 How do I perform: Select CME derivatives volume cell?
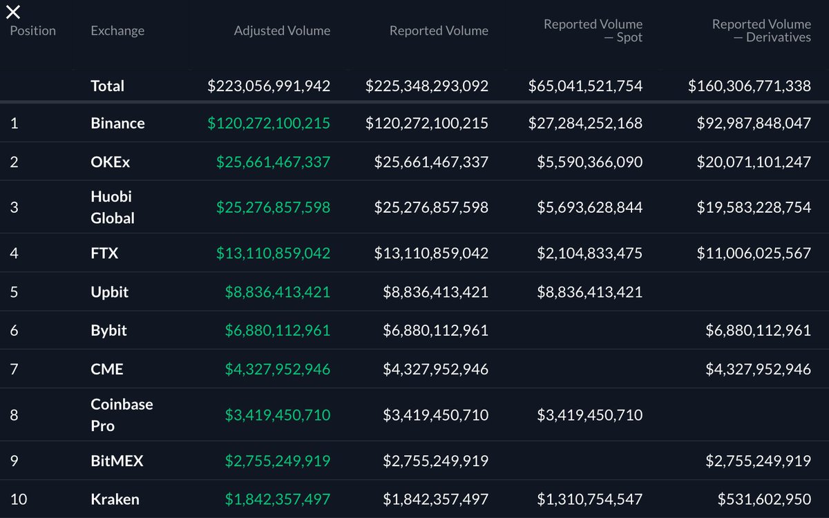coord(758,370)
